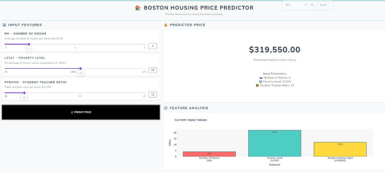Click the teal Poverty Level bar
Screen dimensions: 385x173
pos(275,143)
